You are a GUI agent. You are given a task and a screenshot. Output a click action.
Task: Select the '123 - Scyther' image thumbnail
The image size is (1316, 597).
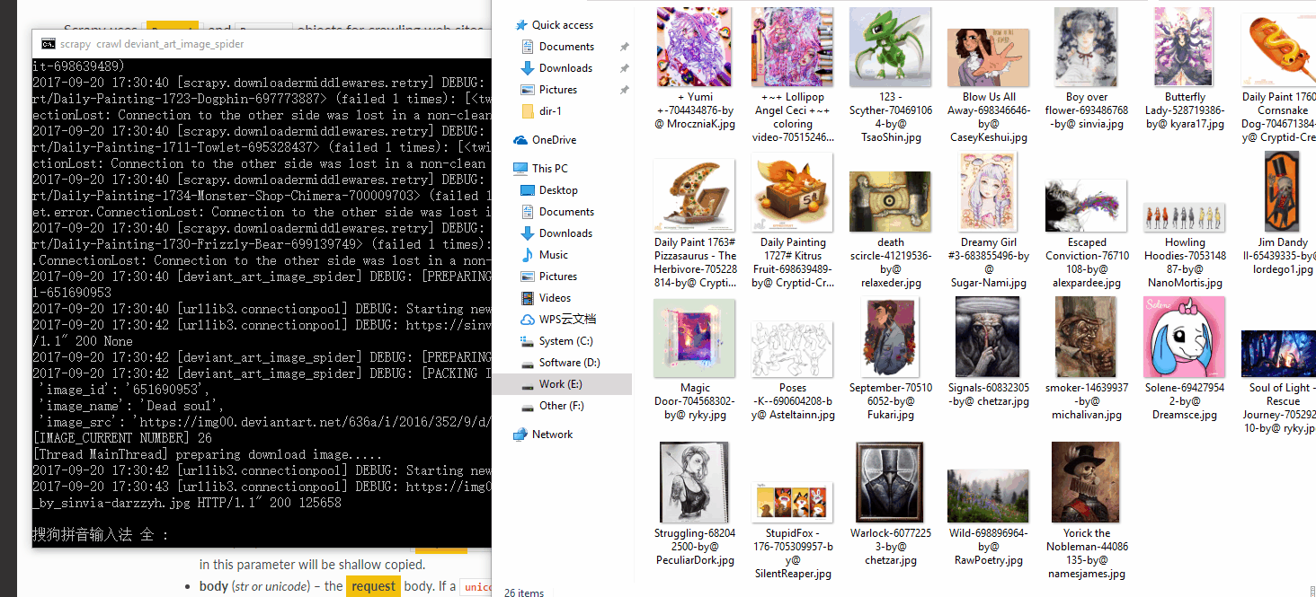[891, 47]
